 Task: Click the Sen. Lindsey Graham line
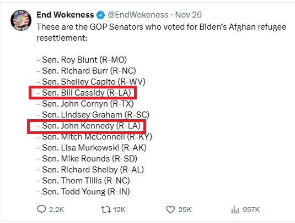click(93, 115)
